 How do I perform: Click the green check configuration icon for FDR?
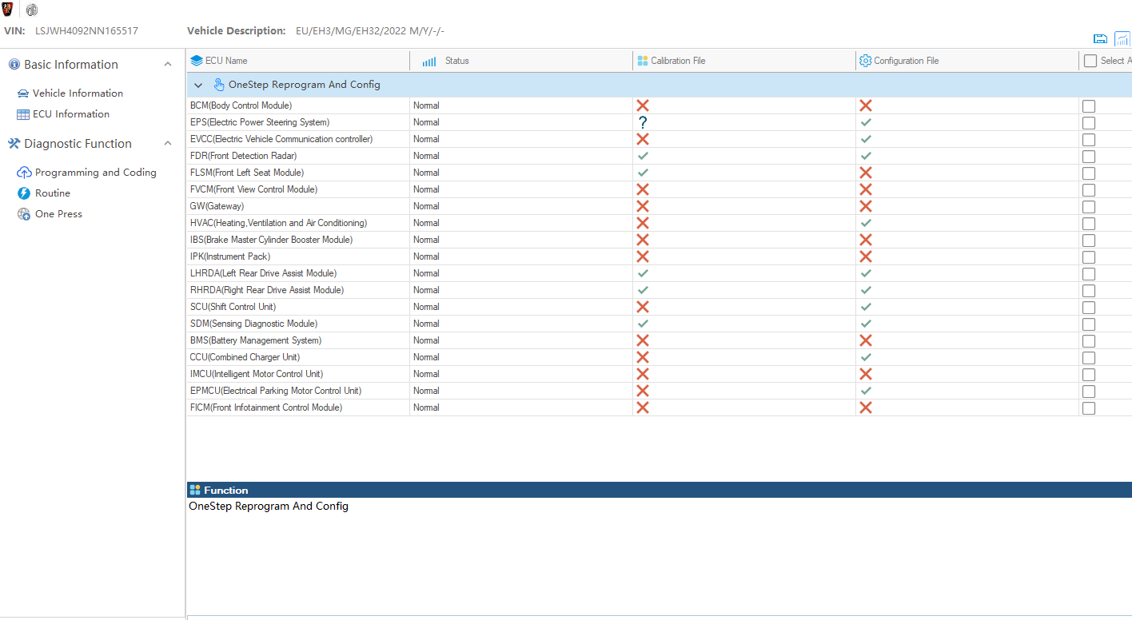pyautogui.click(x=866, y=156)
